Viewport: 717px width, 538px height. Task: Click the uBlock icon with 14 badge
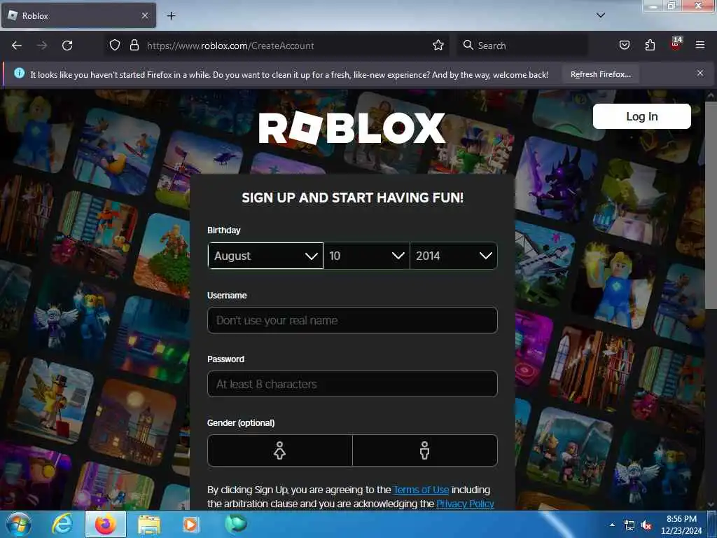coord(676,44)
